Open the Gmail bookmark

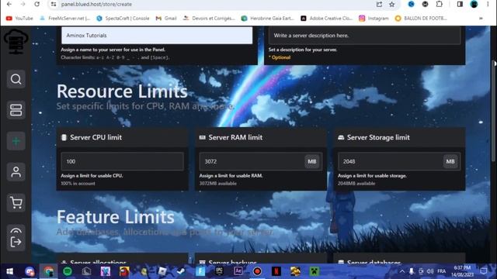pyautogui.click(x=165, y=19)
